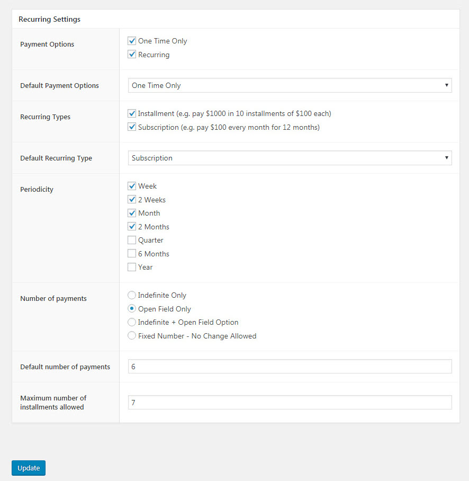The width and height of the screenshot is (469, 481).
Task: Select the Indefinite Only radio button
Action: (x=132, y=295)
